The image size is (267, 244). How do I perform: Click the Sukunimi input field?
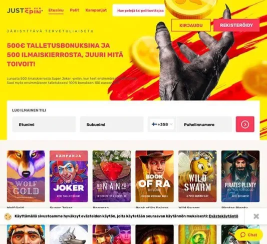tap(112, 124)
